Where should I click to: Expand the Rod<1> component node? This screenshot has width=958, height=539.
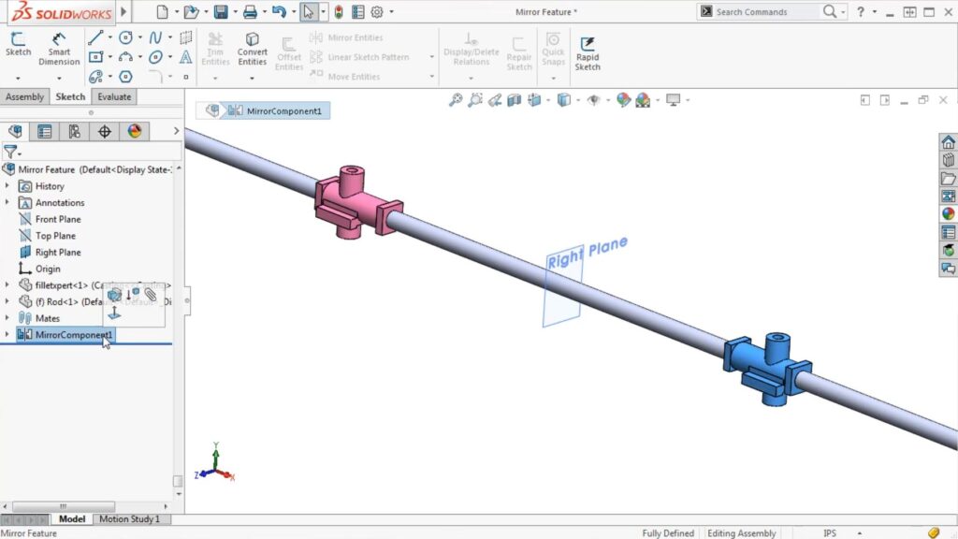pyautogui.click(x=7, y=301)
